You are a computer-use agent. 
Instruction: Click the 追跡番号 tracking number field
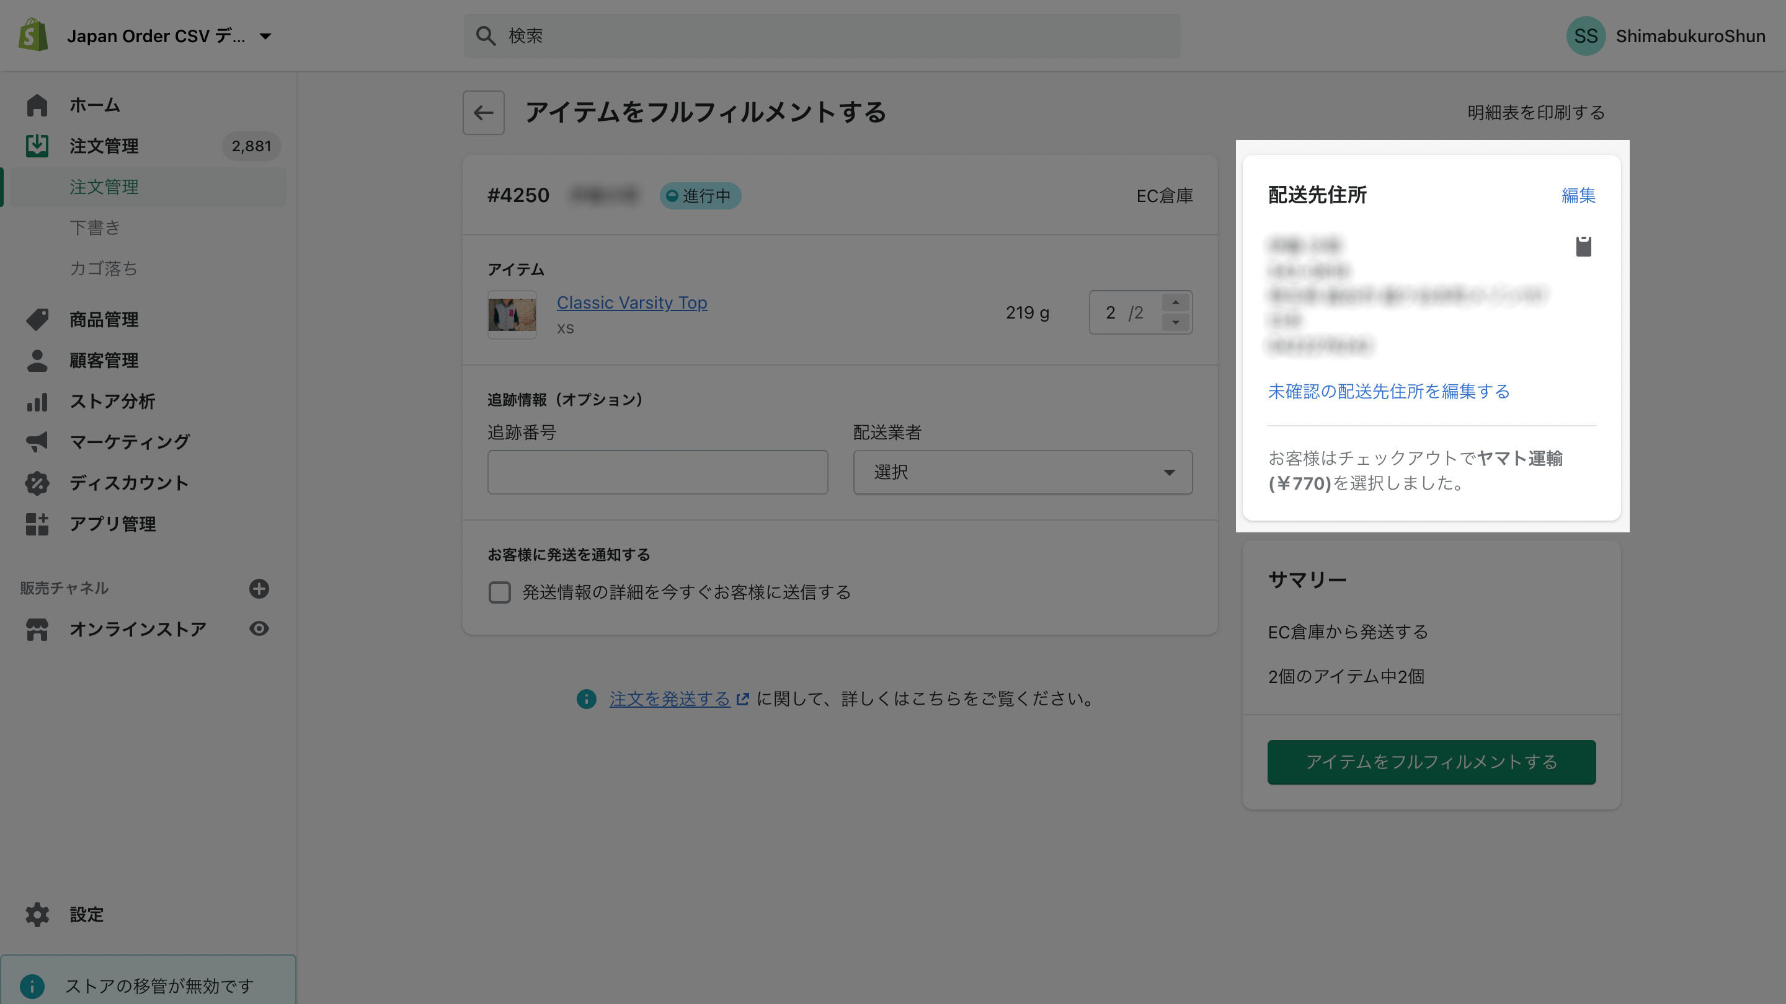pos(657,472)
